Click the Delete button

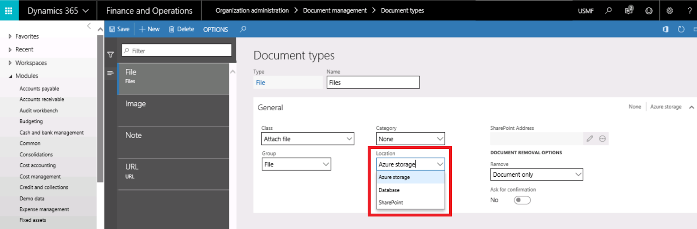point(182,29)
